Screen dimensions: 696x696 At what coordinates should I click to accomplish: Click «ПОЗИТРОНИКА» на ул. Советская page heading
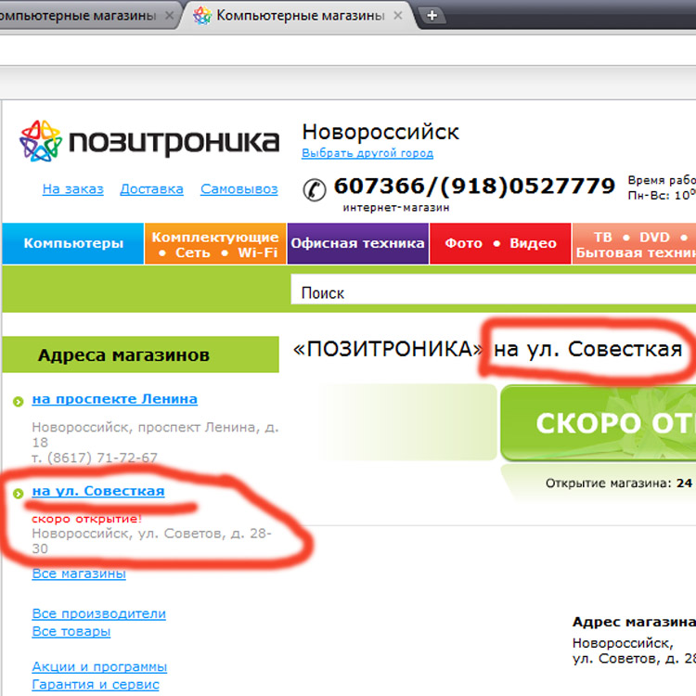click(487, 349)
